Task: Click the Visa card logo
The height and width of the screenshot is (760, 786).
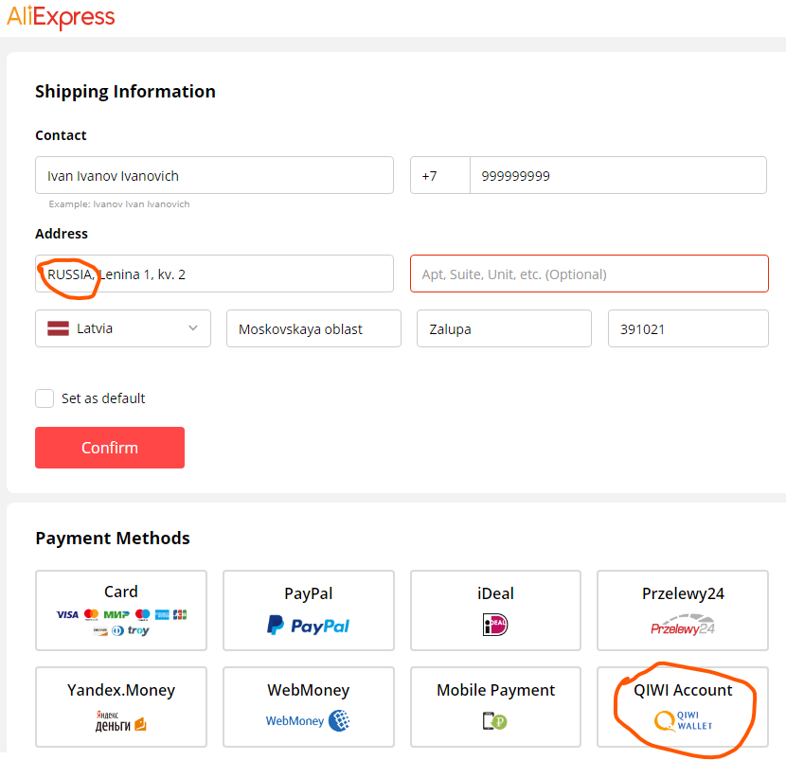Action: click(x=67, y=614)
